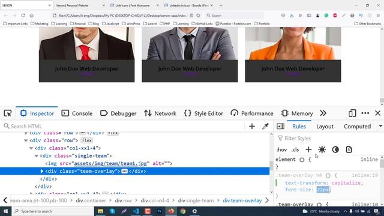Open the Style Editor panel
The image size is (384, 216).
point(203,113)
